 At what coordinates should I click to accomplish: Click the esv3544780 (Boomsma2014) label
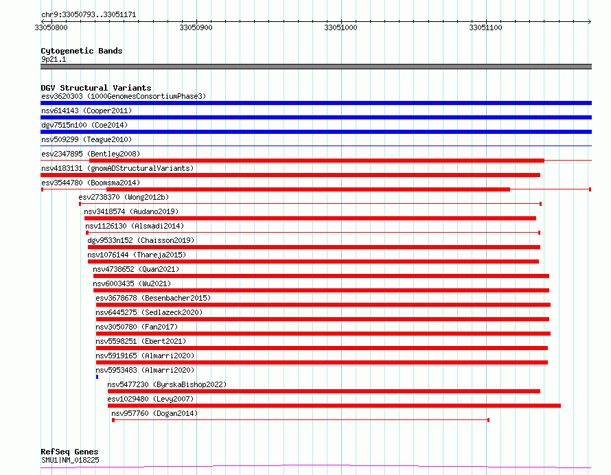91,183
